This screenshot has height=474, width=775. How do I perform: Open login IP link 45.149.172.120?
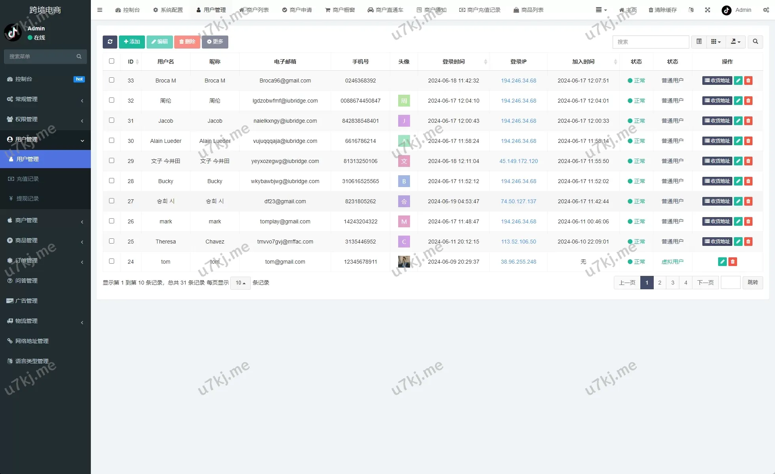click(518, 161)
